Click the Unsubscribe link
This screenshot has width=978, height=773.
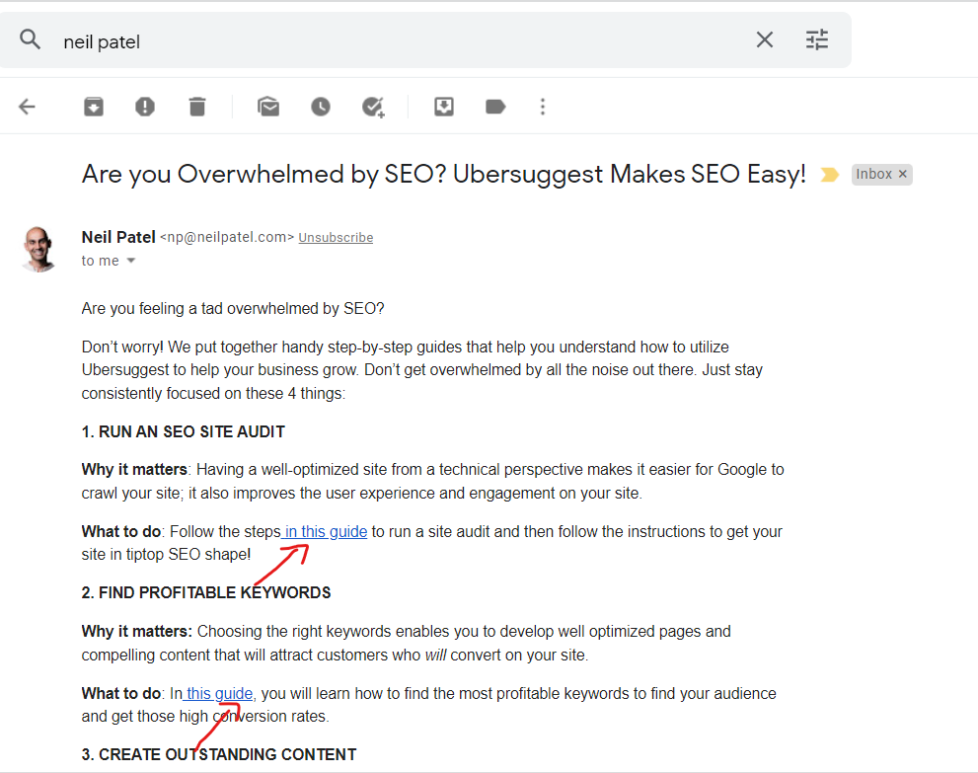click(x=336, y=238)
